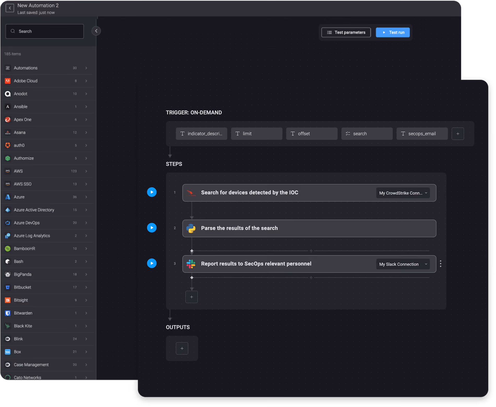The width and height of the screenshot is (496, 407).
Task: Click the Bitsight icon
Action: click(8, 300)
